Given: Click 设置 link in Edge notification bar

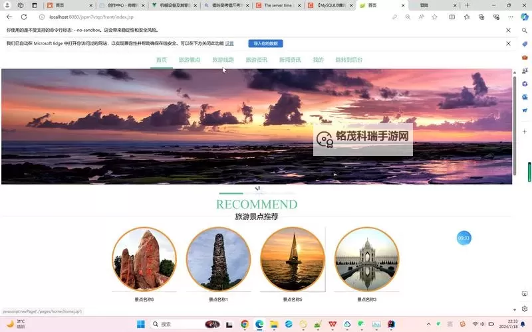Looking at the screenshot, I should pos(229,43).
